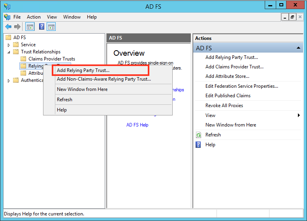Select Trust Relationships tree item label
The image size is (307, 221).
pos(41,52)
